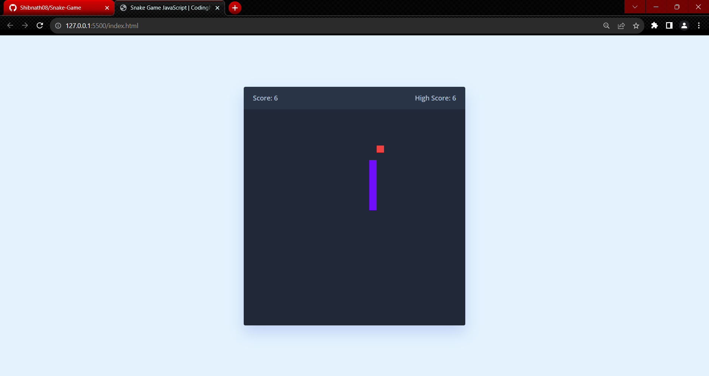Open the in-page search zoom icon

[x=606, y=25]
